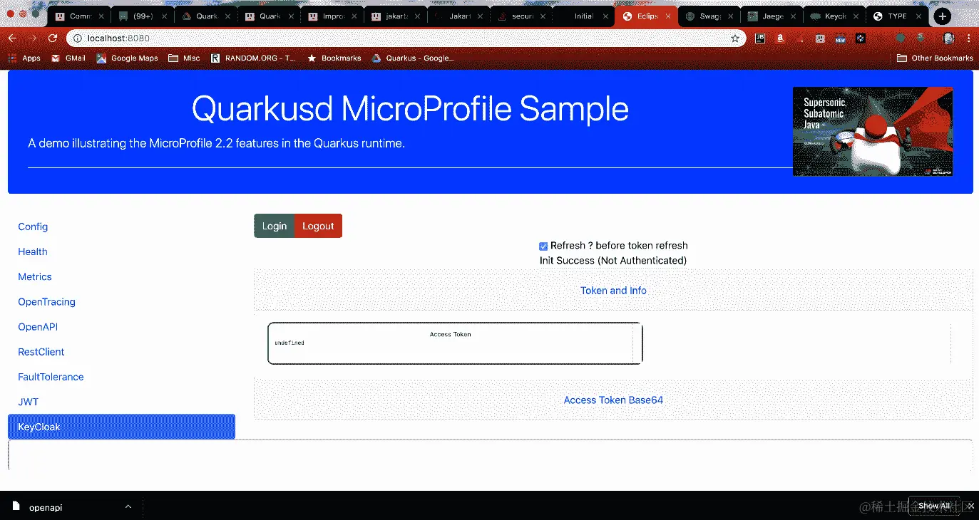
Task: Open the OpenTracing sidebar item
Action: 46,301
